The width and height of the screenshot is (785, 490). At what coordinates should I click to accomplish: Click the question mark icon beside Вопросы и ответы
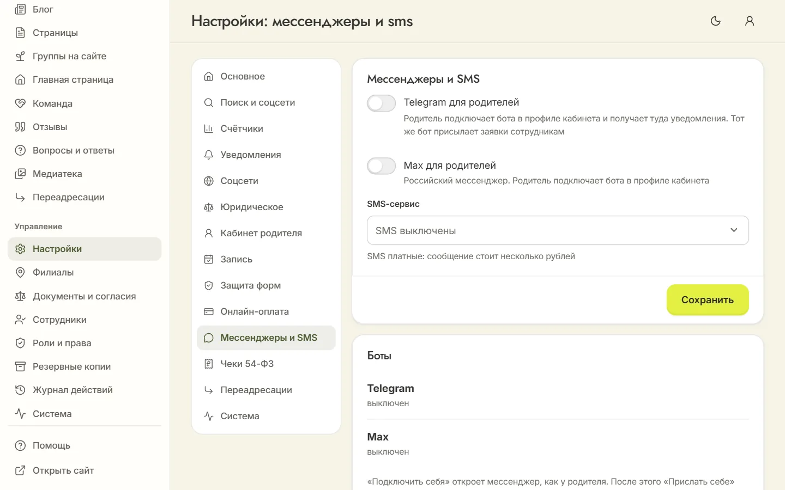[20, 150]
